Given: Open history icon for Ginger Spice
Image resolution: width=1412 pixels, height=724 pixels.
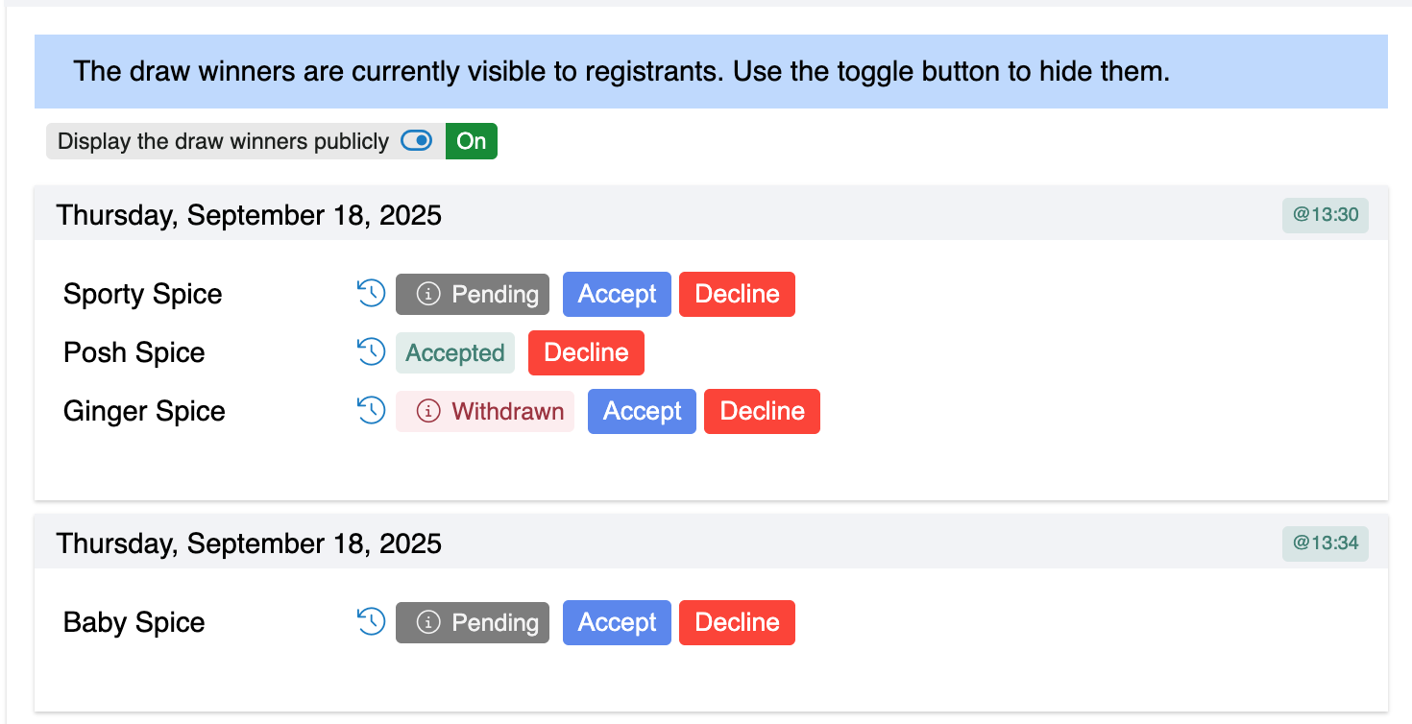Looking at the screenshot, I should [x=371, y=411].
